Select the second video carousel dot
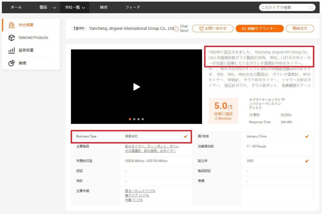This screenshot has width=322, height=214. click(x=134, y=119)
